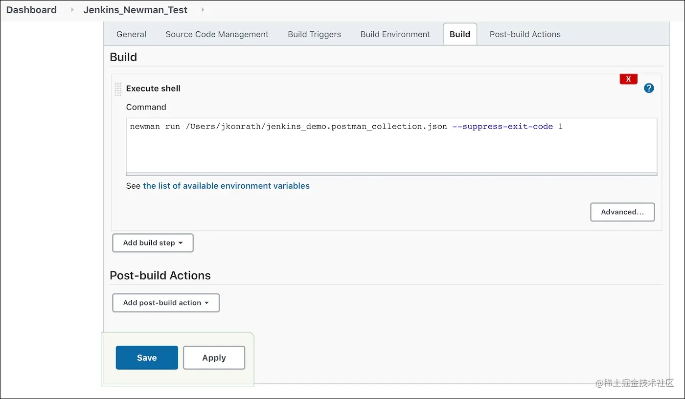Go to the Source Code Management tab

[217, 34]
